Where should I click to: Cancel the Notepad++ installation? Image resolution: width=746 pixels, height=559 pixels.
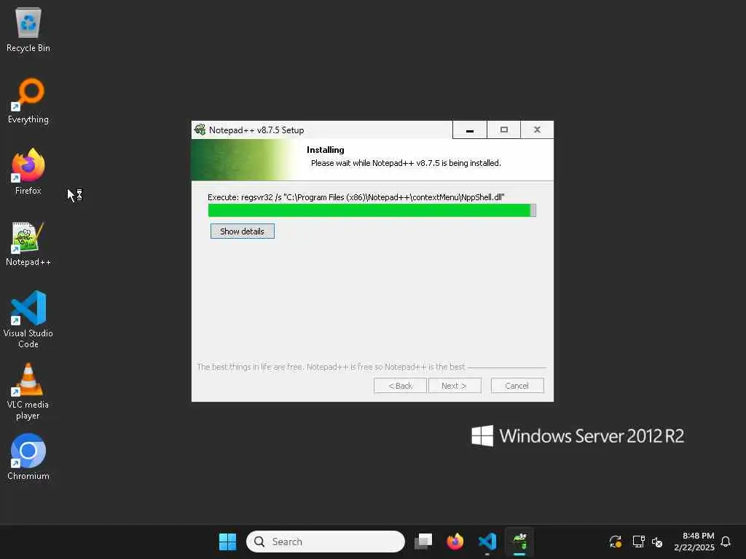click(x=517, y=386)
